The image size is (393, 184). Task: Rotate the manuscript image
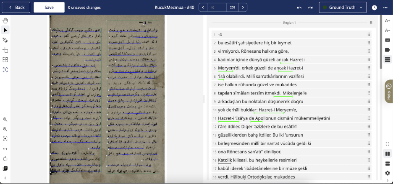(x=5, y=158)
